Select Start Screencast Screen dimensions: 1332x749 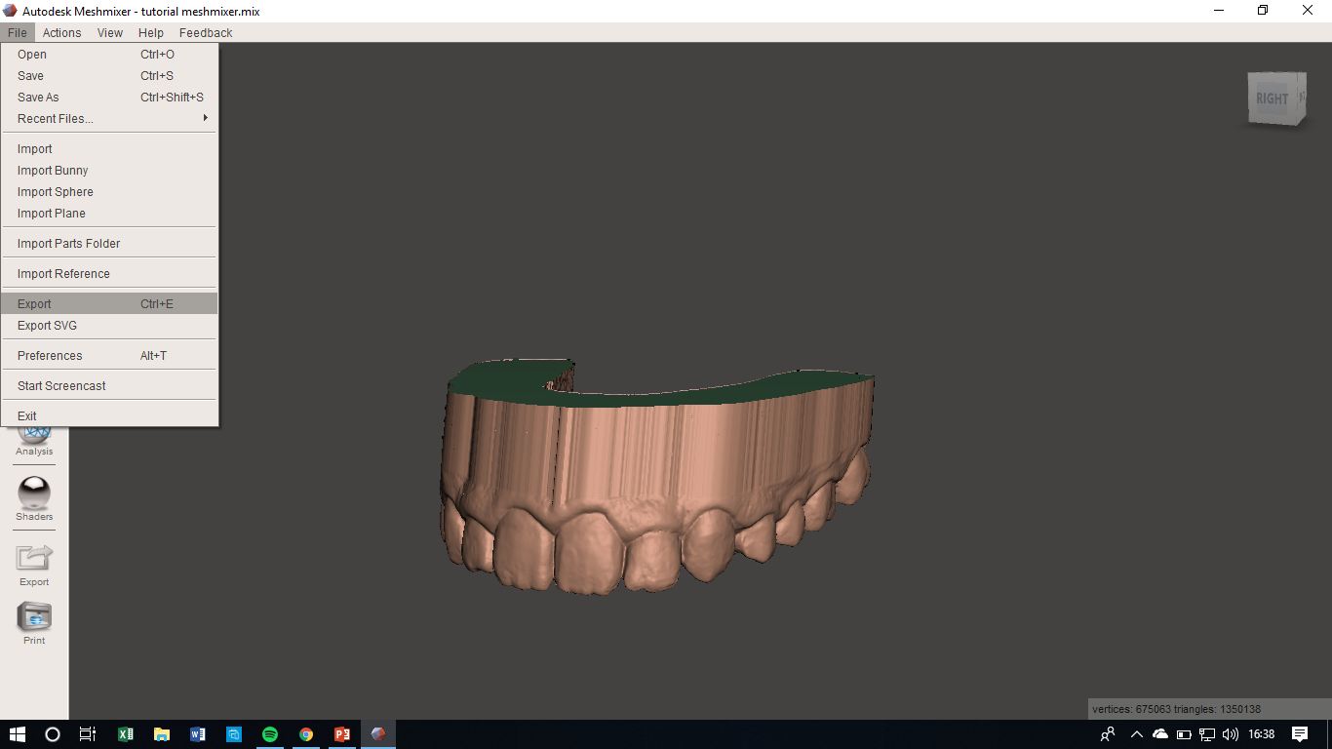click(x=109, y=386)
